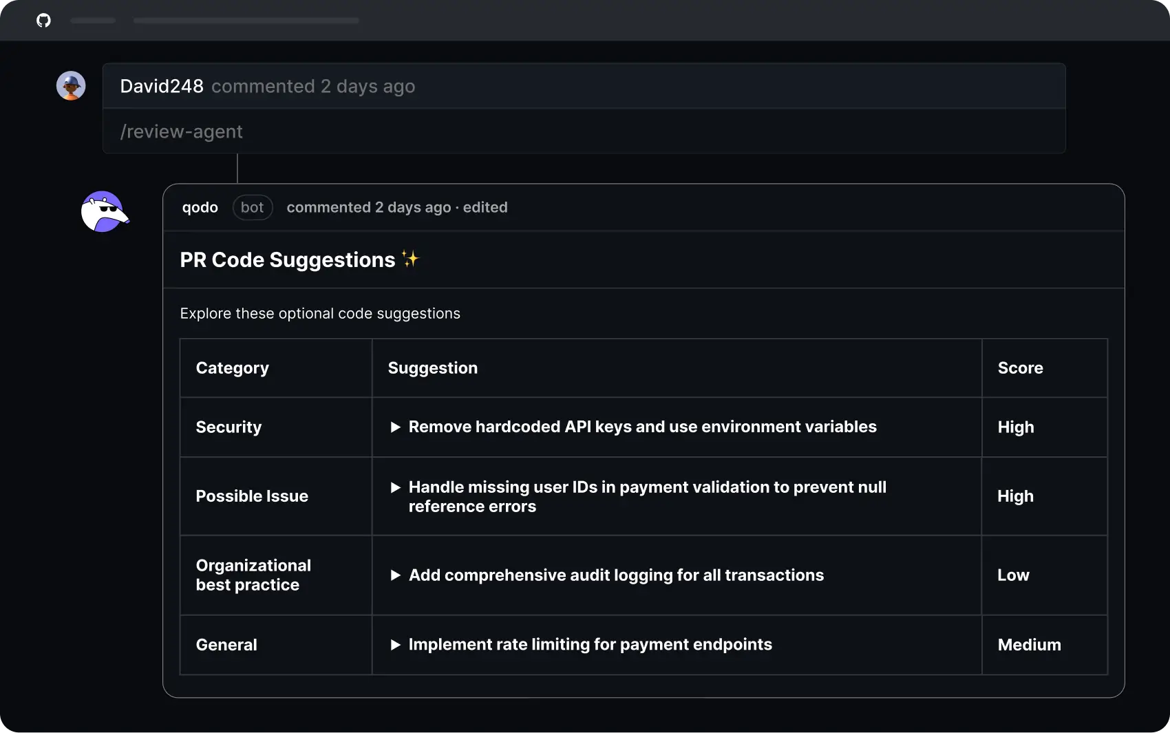
Task: Expand the missing user IDs suggestion
Action: [x=396, y=488]
